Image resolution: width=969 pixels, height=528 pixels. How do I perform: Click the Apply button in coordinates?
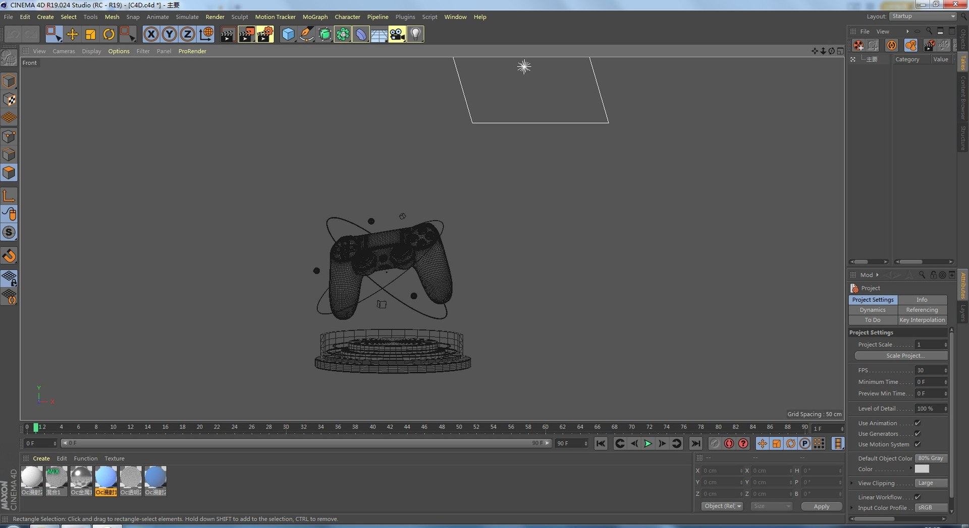click(822, 506)
